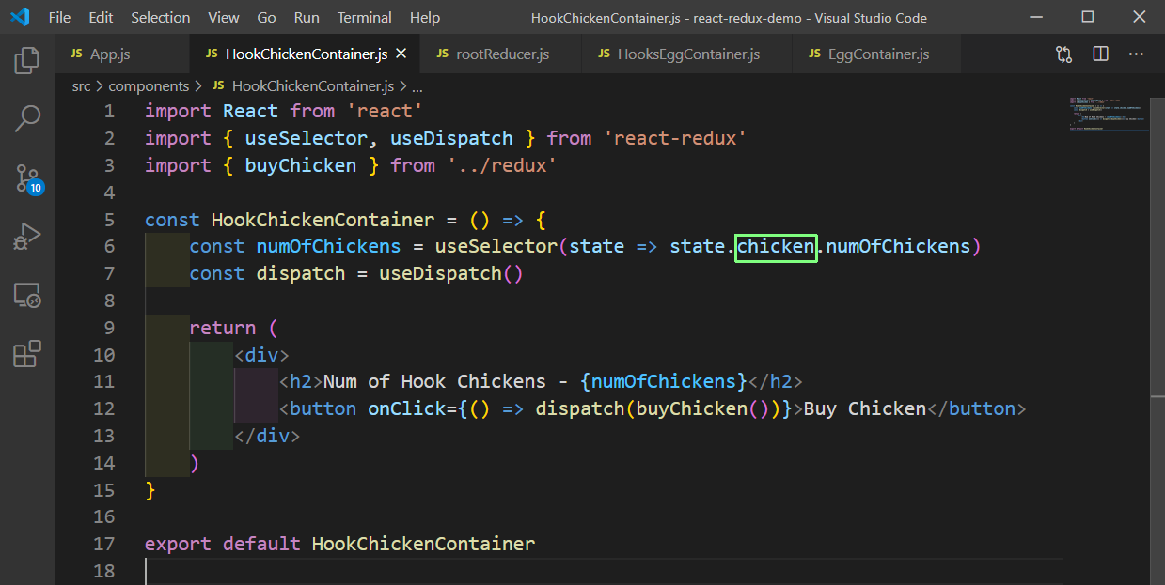Click the VS Code logo in title bar
This screenshot has height=585, width=1165.
click(19, 17)
